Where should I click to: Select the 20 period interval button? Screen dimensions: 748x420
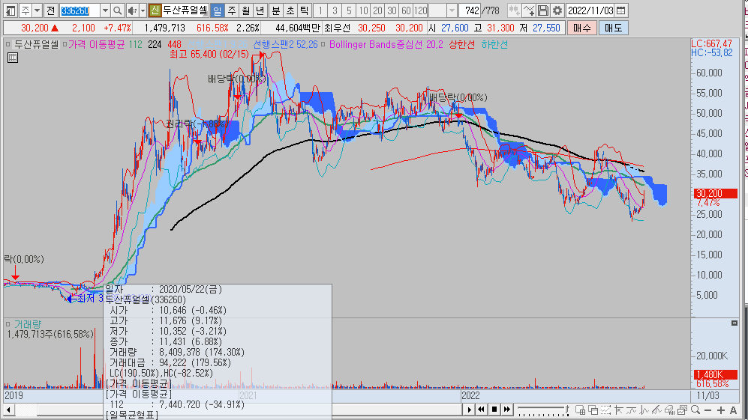coord(377,10)
